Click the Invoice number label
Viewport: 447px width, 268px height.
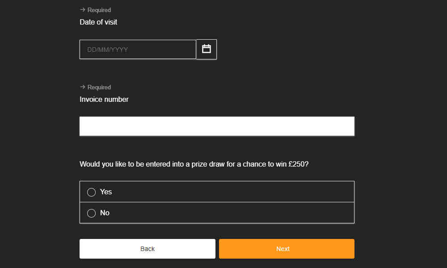(104, 99)
